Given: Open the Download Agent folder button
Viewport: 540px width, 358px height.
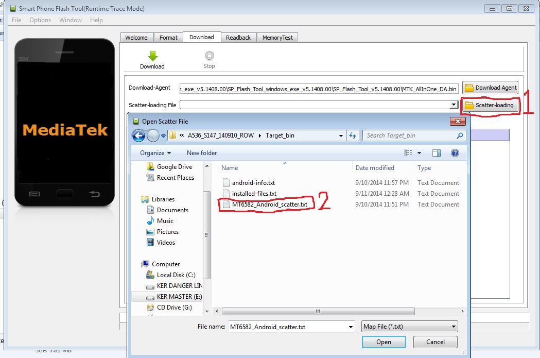Looking at the screenshot, I should pos(491,88).
